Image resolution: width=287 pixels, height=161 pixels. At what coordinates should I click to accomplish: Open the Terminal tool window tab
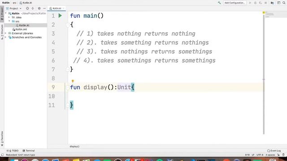click(x=29, y=151)
